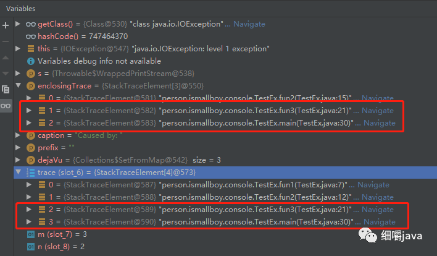
Task: Open Navigate link for TestEx.fun2(TestEx.java:12)
Action: pos(377,197)
